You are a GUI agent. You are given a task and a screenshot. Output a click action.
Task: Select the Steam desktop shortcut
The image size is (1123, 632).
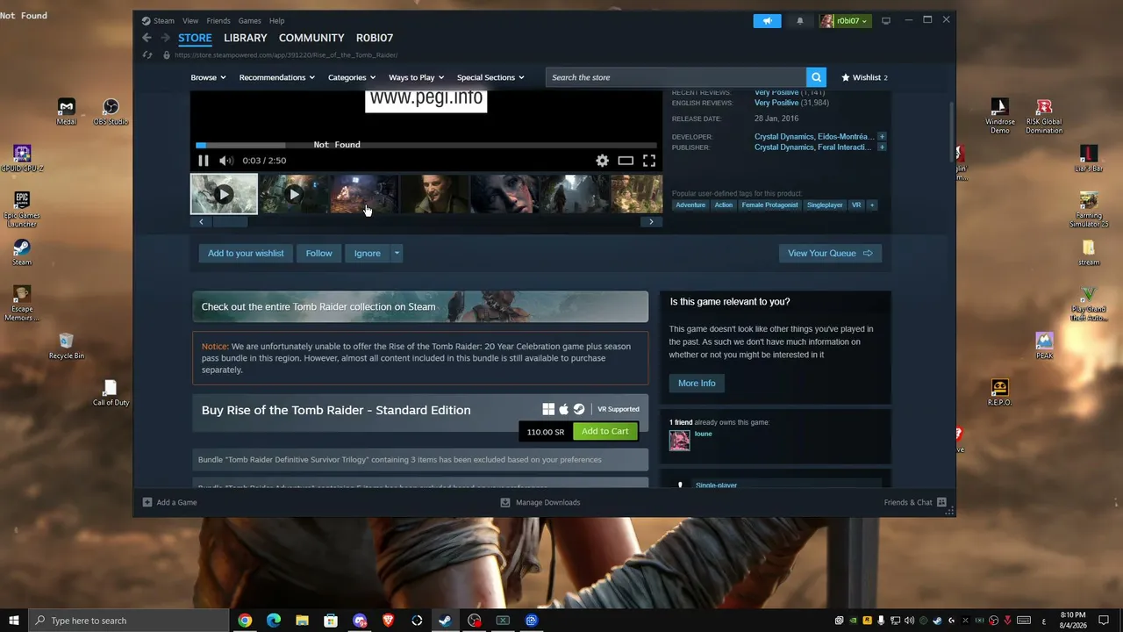tap(22, 253)
